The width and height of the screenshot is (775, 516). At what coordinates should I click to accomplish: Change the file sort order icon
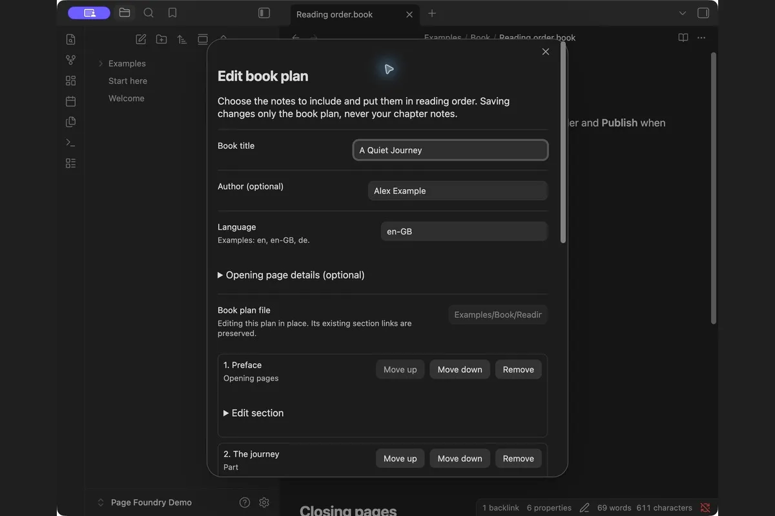pyautogui.click(x=182, y=39)
